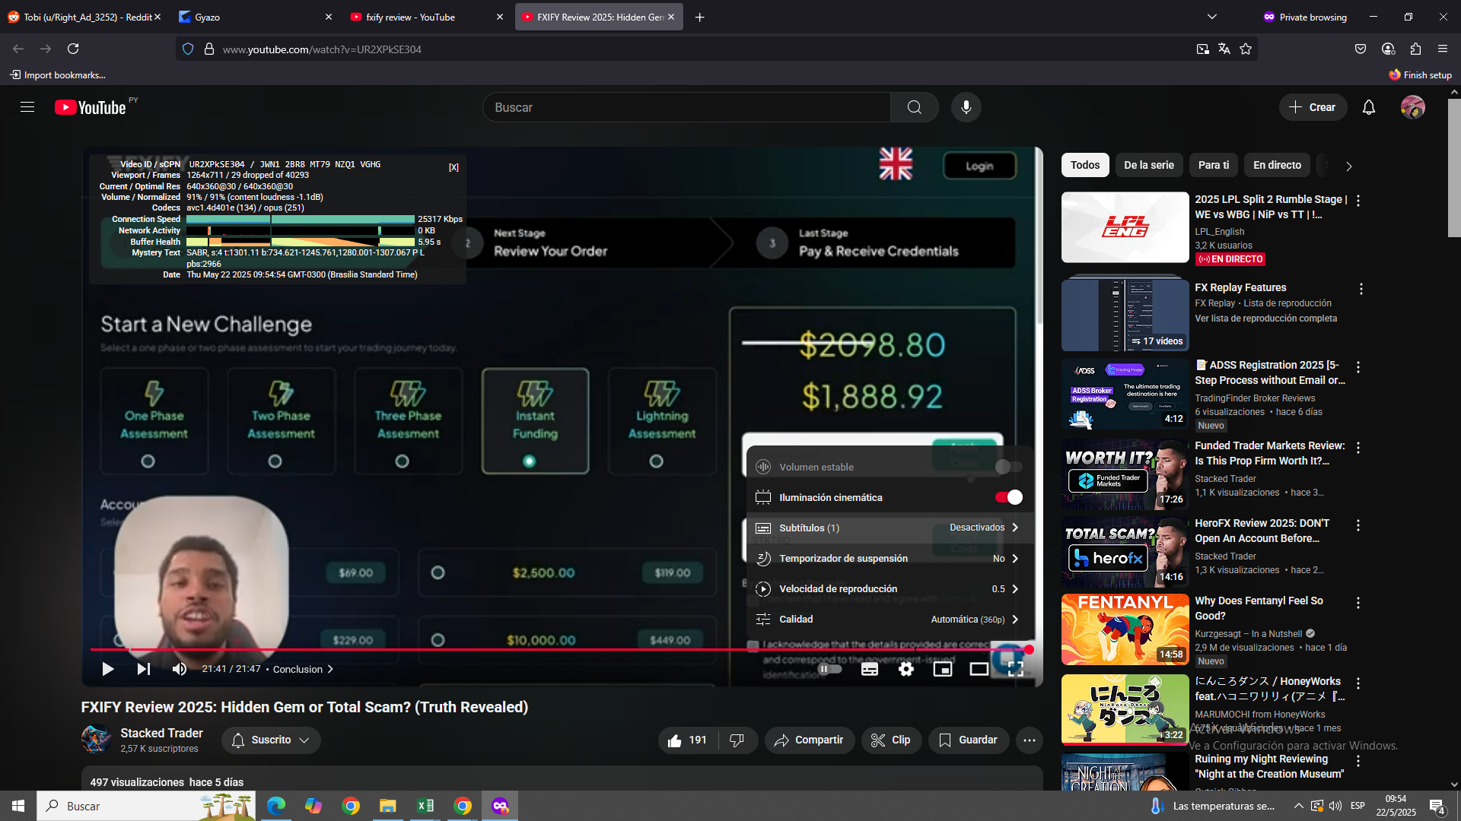Like the video with 191 likes
The width and height of the screenshot is (1461, 821).
coord(687,740)
